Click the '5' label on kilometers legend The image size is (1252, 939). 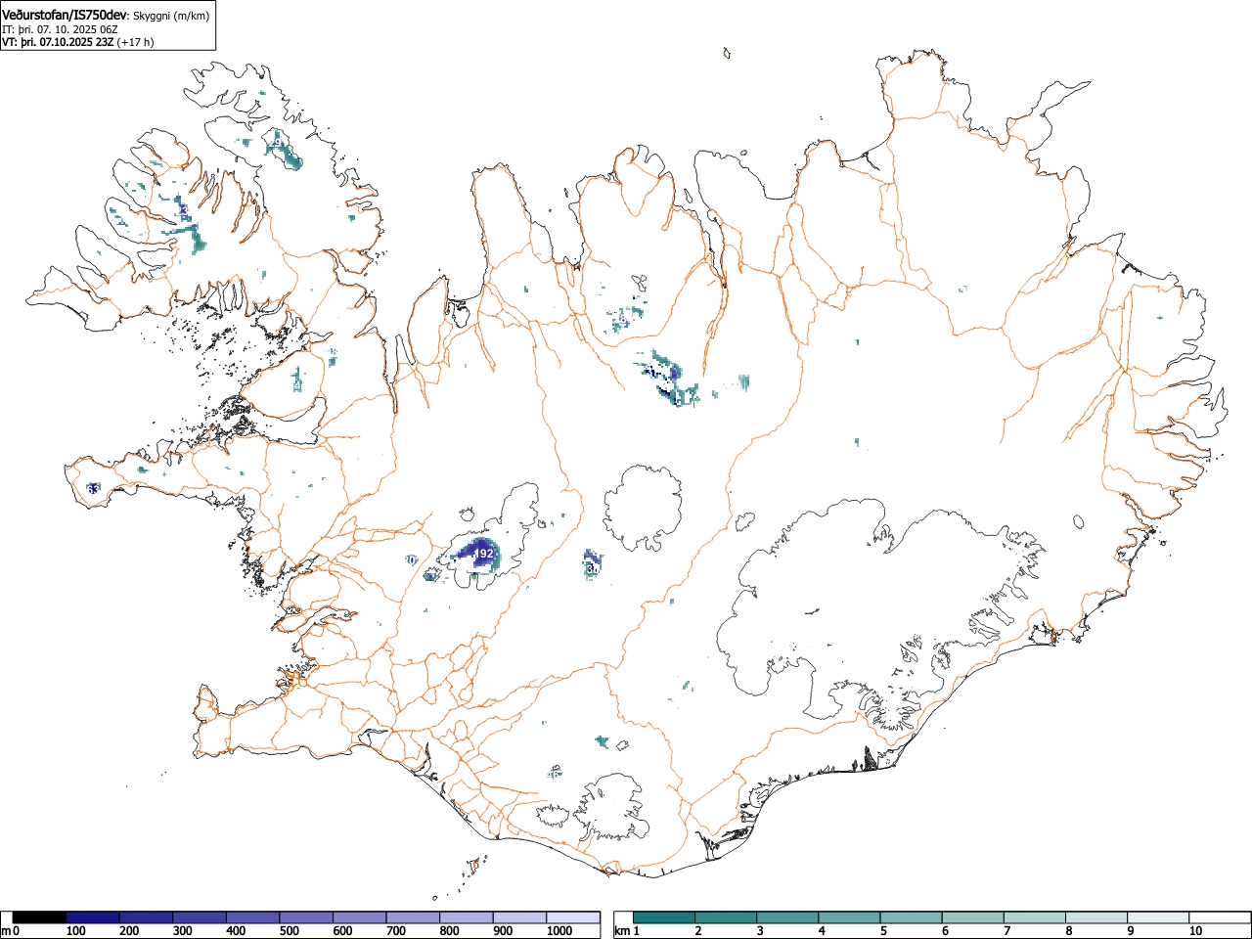point(883,932)
